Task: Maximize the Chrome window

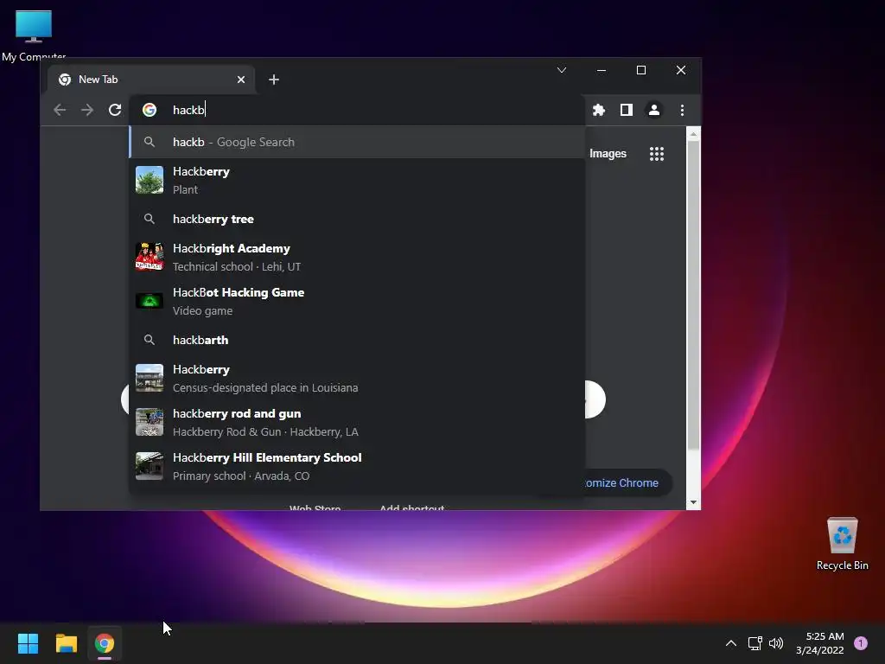Action: coord(641,70)
